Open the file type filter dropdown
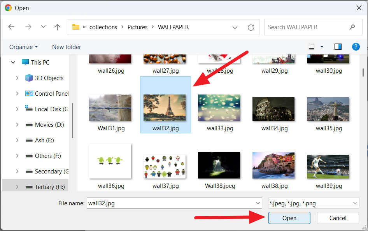The width and height of the screenshot is (368, 231). click(314, 203)
